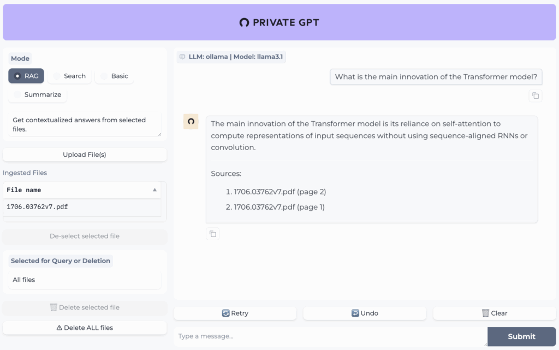Click the undo arrow icon on the Undo button
The width and height of the screenshot is (559, 350).
pos(355,313)
